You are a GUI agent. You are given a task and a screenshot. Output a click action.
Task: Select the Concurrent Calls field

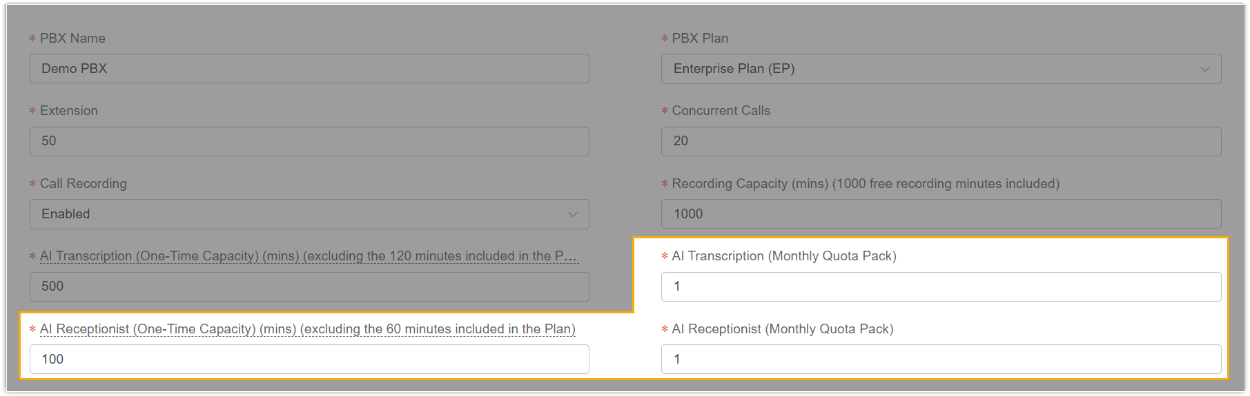(941, 141)
